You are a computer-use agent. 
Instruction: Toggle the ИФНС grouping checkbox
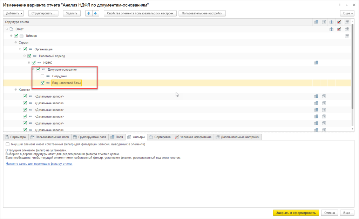[34, 63]
